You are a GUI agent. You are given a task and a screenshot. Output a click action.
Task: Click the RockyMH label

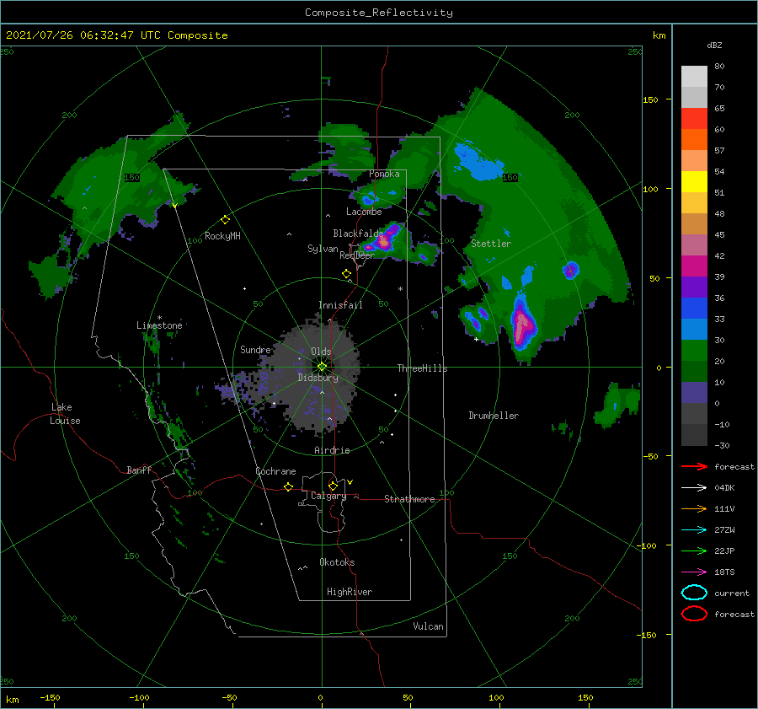pos(222,236)
